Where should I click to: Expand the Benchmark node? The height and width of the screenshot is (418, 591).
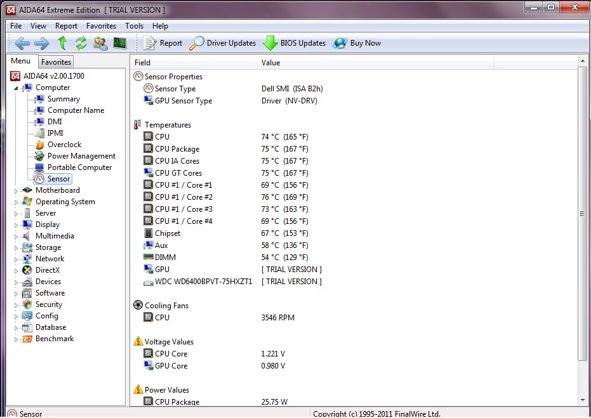[x=16, y=339]
